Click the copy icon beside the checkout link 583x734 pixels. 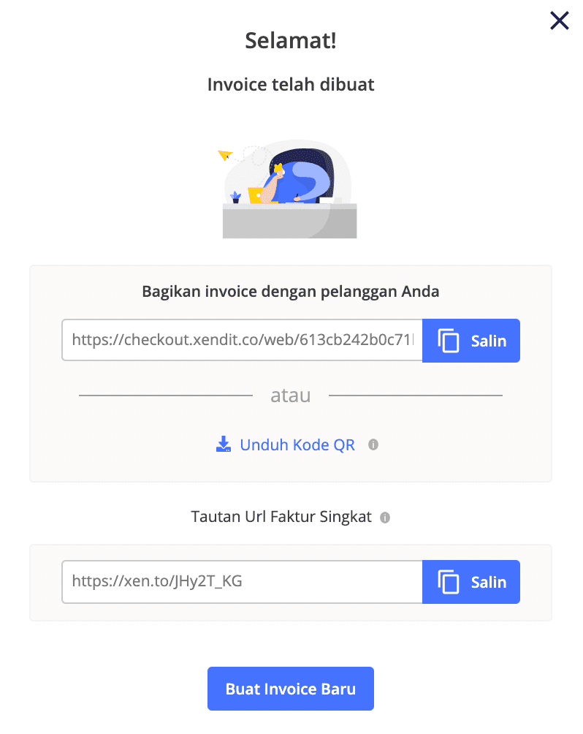click(449, 341)
